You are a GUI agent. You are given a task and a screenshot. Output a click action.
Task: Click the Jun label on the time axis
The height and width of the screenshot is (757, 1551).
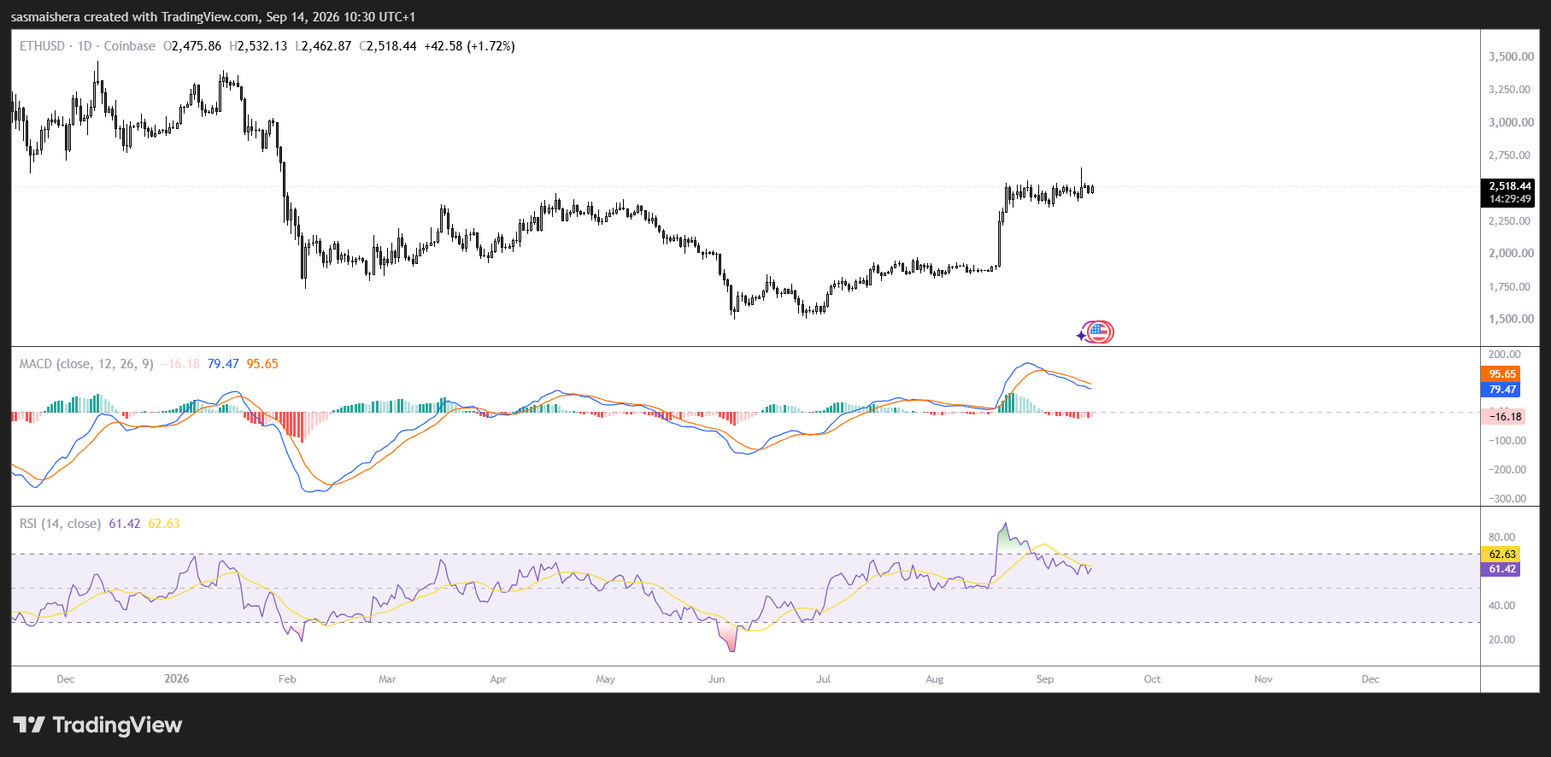[716, 679]
